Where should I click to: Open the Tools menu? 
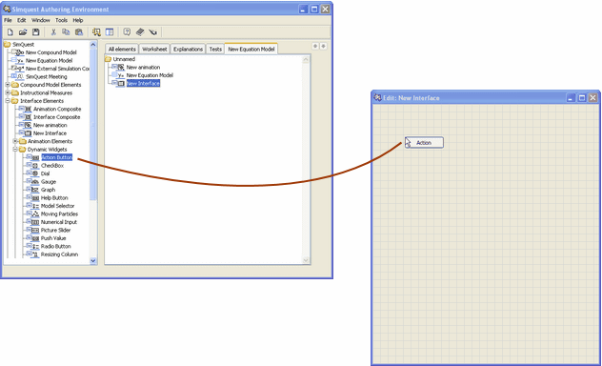[x=61, y=20]
